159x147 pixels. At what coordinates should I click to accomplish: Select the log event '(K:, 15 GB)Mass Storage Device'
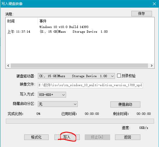coord(73,32)
